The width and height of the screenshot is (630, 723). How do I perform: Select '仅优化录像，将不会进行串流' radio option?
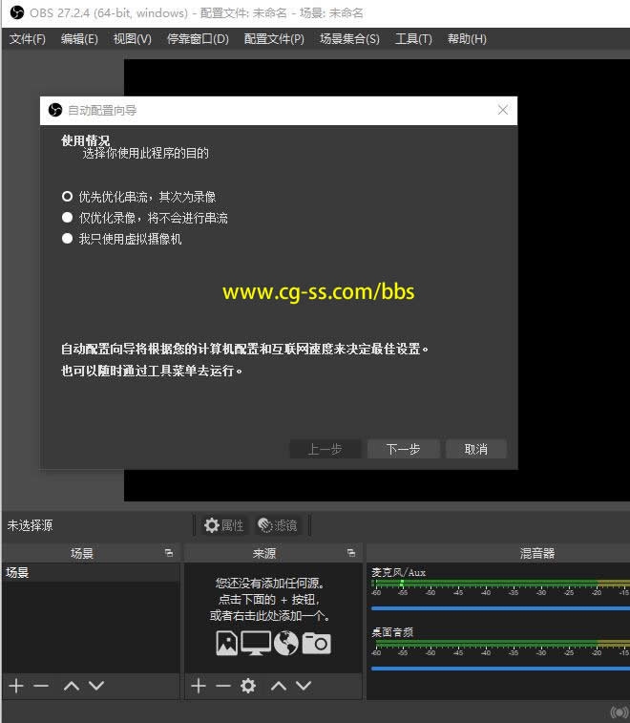[x=68, y=218]
